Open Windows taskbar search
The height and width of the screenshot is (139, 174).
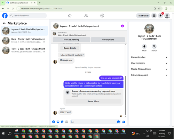click(x=10, y=133)
